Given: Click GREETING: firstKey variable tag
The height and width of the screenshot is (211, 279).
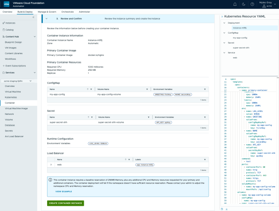Looking at the screenshot, I should pos(163,94).
